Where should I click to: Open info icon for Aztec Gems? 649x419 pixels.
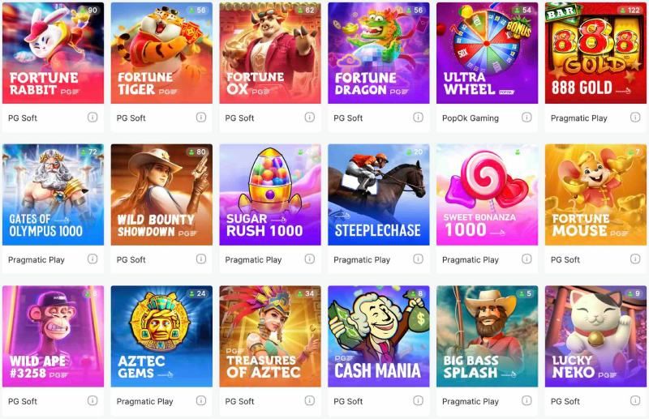coord(201,400)
